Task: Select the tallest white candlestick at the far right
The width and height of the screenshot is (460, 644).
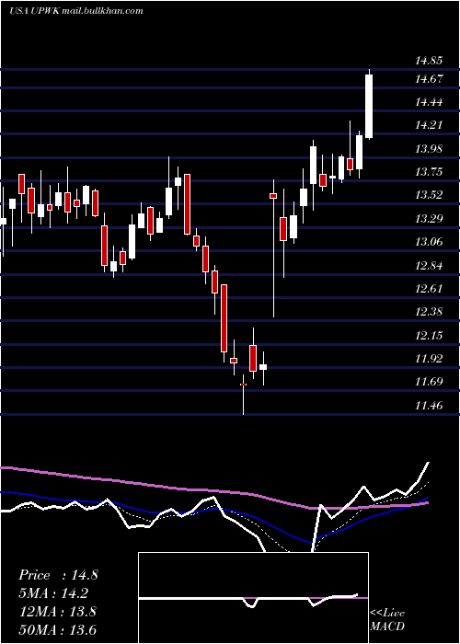Action: 369,105
